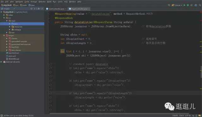Open Project panel settings gear

[39, 9]
